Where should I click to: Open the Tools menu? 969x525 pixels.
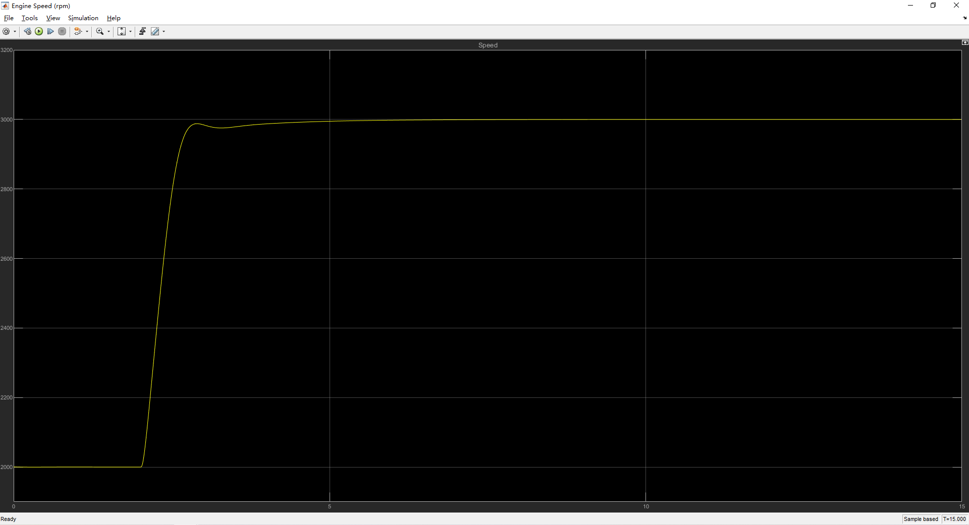(x=29, y=18)
